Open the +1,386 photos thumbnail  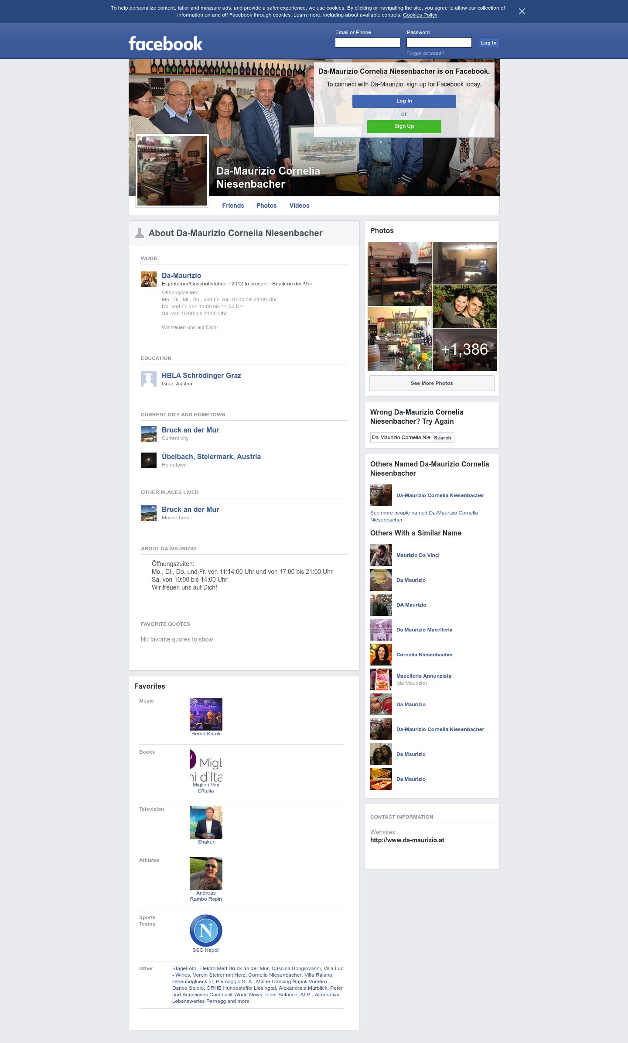[x=464, y=350]
